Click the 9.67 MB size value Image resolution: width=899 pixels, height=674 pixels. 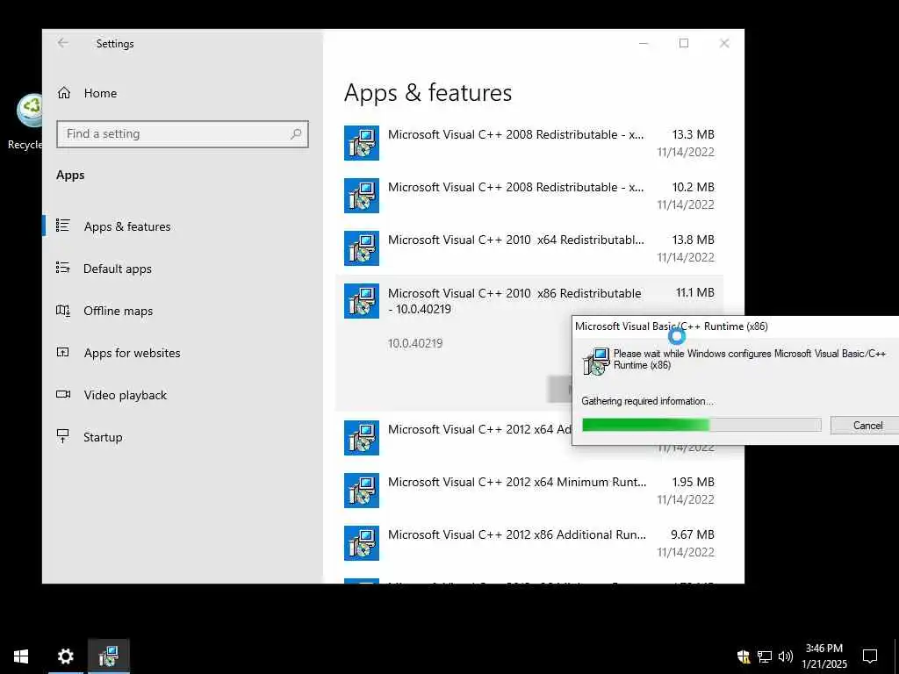point(693,534)
